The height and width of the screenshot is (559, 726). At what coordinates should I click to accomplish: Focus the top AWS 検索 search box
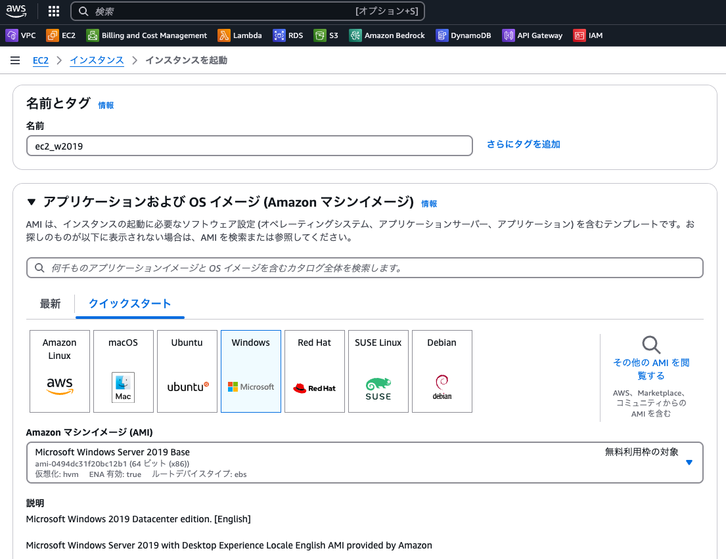[248, 11]
